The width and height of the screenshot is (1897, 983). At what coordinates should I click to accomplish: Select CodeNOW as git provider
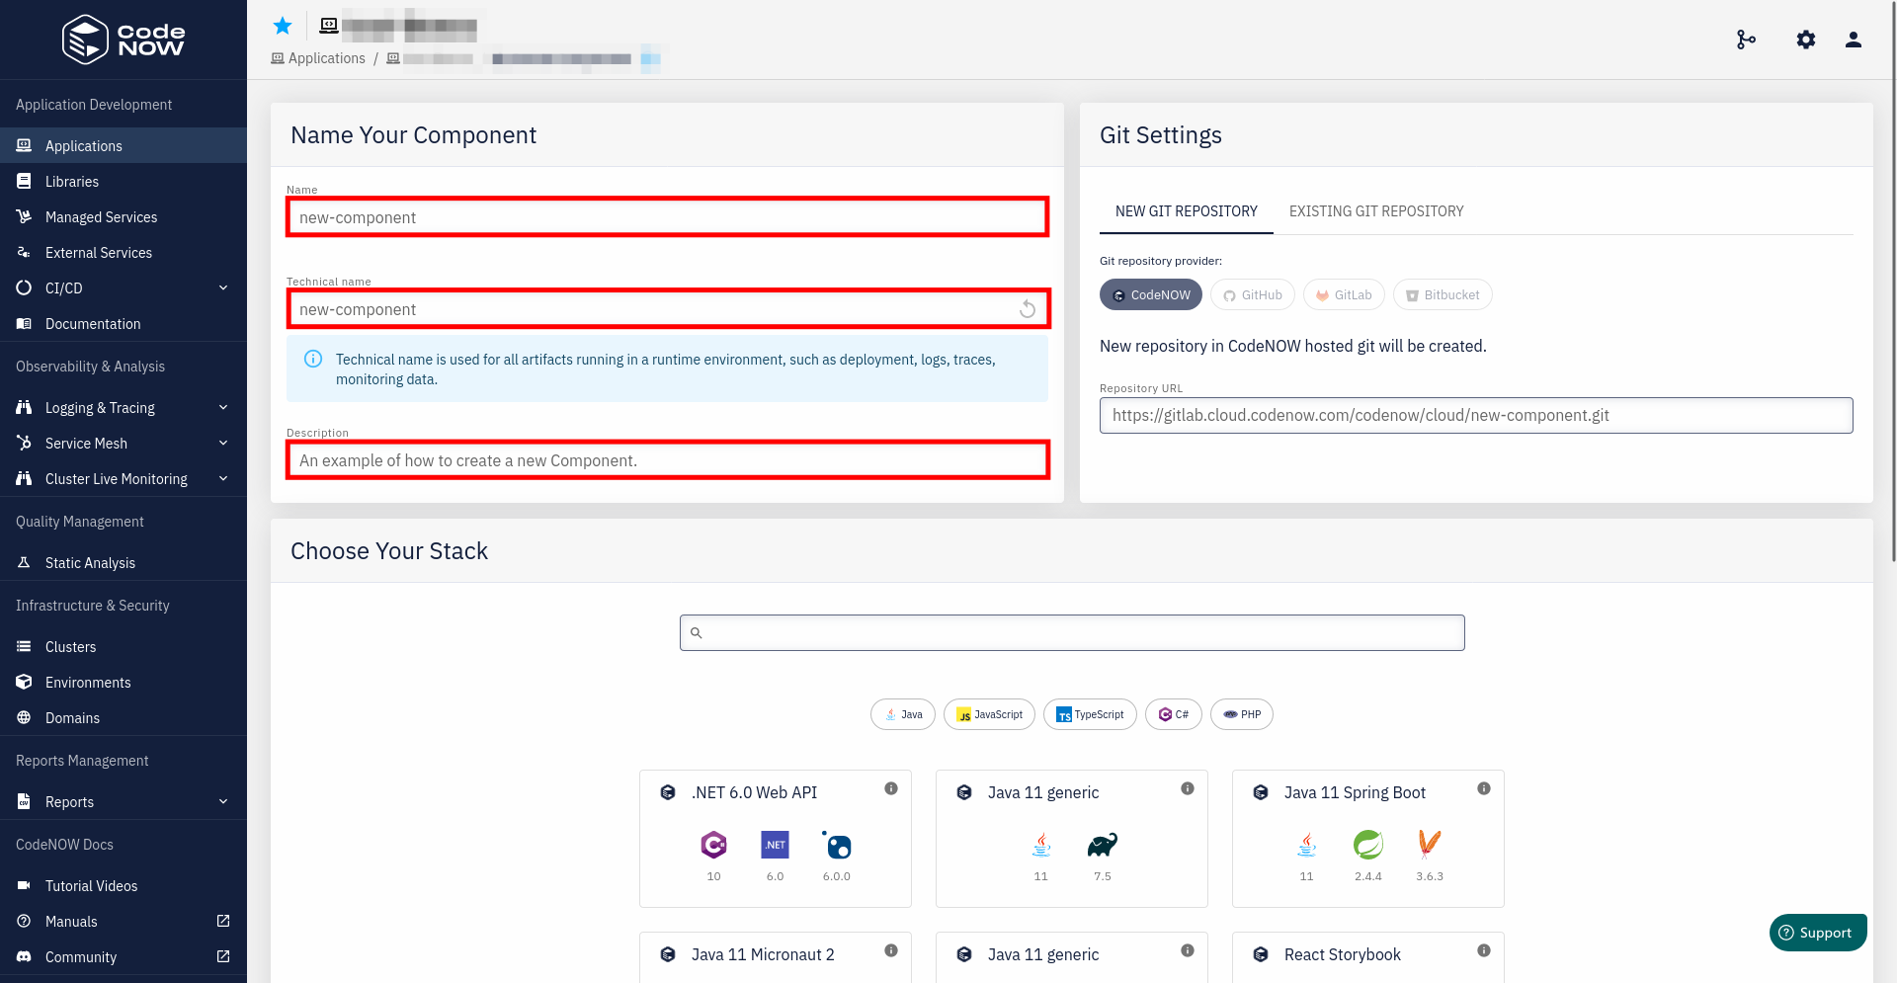coord(1151,294)
